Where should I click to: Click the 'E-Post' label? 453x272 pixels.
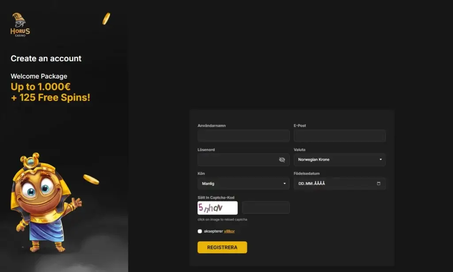tap(299, 125)
